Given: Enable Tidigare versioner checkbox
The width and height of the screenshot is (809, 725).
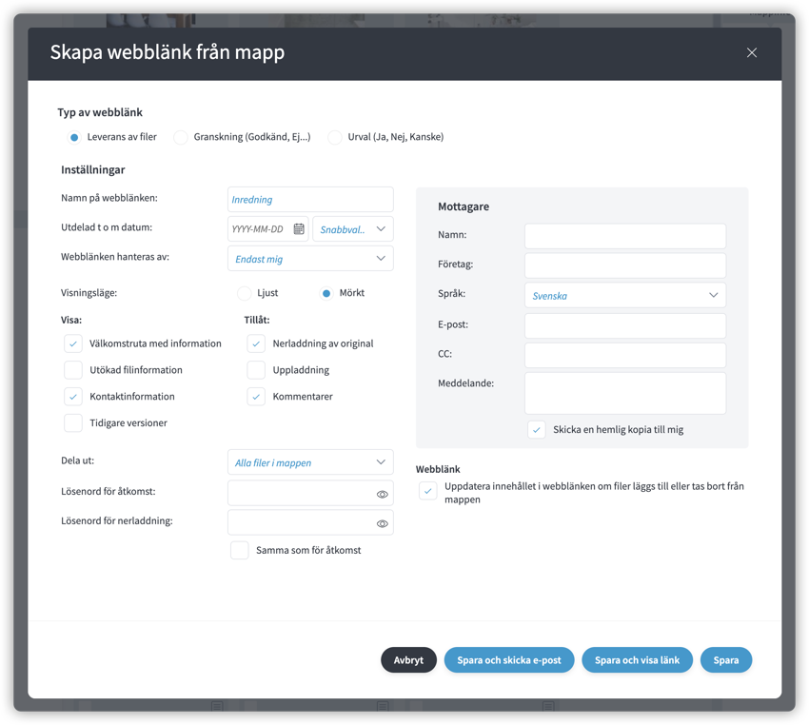Looking at the screenshot, I should pos(73,422).
